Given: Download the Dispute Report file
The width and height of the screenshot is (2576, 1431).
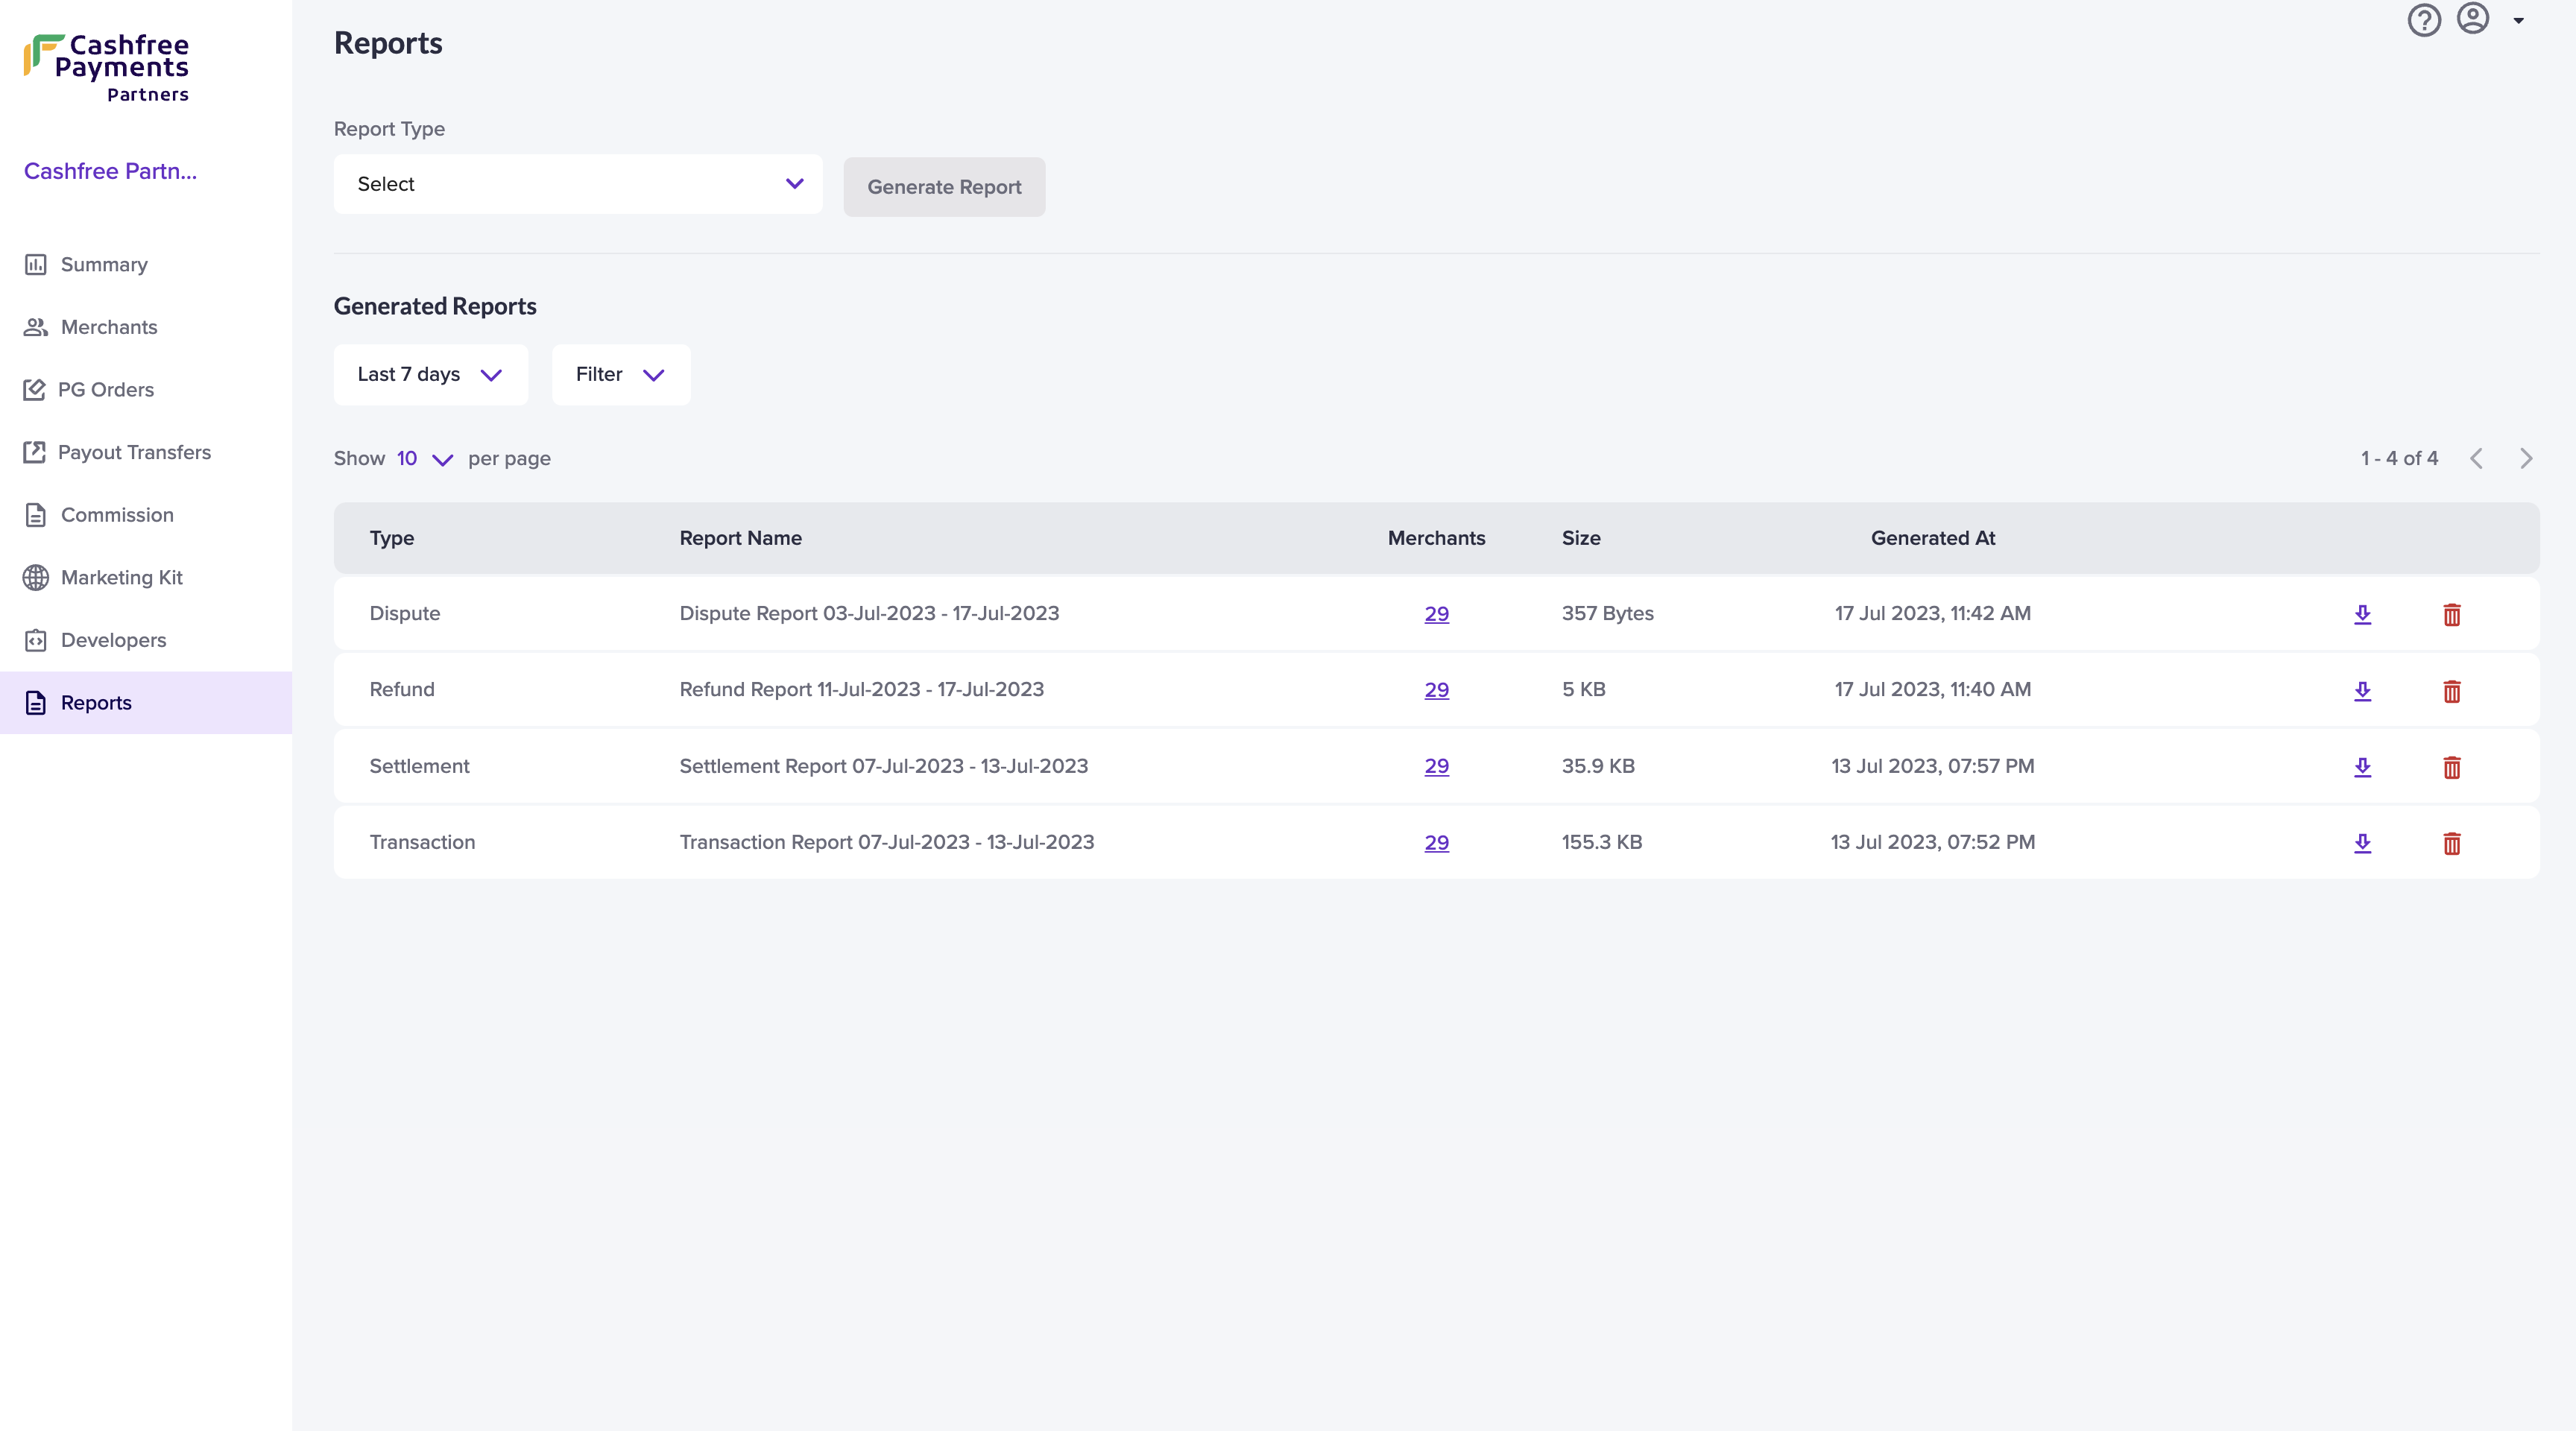Looking at the screenshot, I should click(2362, 614).
